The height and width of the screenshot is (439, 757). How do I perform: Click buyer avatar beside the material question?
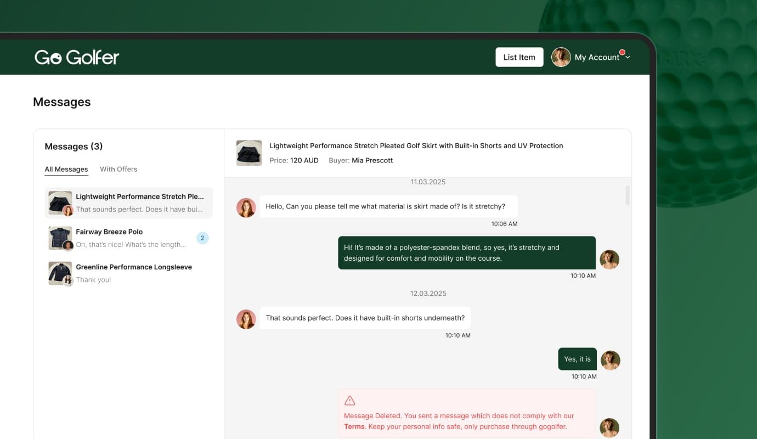pyautogui.click(x=246, y=207)
